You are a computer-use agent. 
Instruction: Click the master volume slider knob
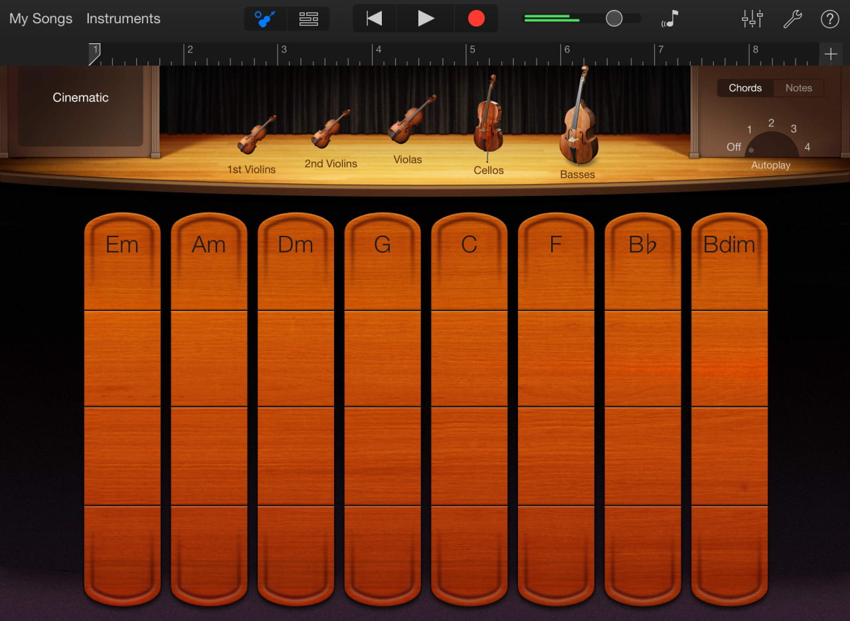pyautogui.click(x=614, y=19)
